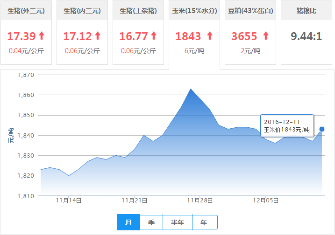Click the red up arrow beside 16.77
This screenshot has height=235, width=335.
(154, 35)
